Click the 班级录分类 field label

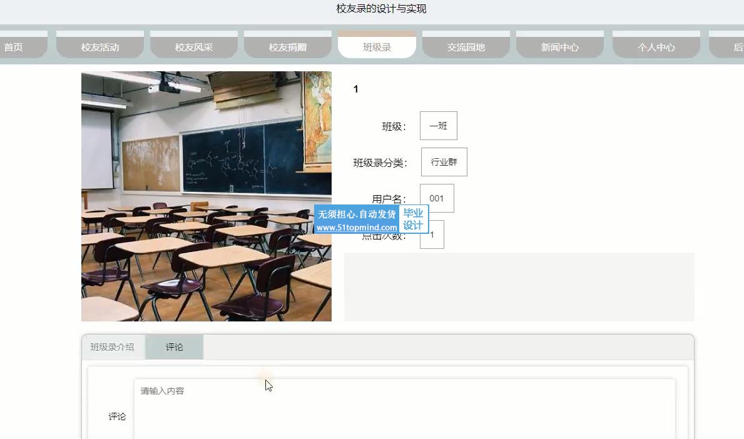380,163
